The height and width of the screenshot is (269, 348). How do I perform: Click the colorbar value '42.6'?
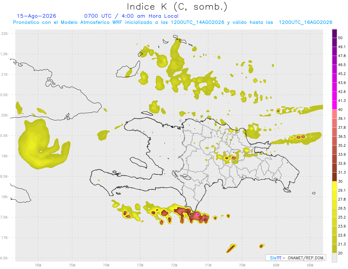point(342,92)
